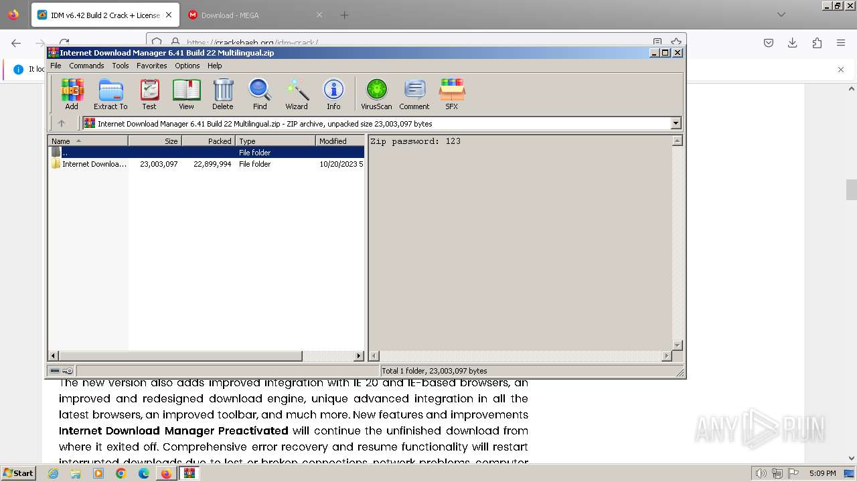Select the Internet Downloa... folder row
The height and width of the screenshot is (482, 857).
coord(206,164)
